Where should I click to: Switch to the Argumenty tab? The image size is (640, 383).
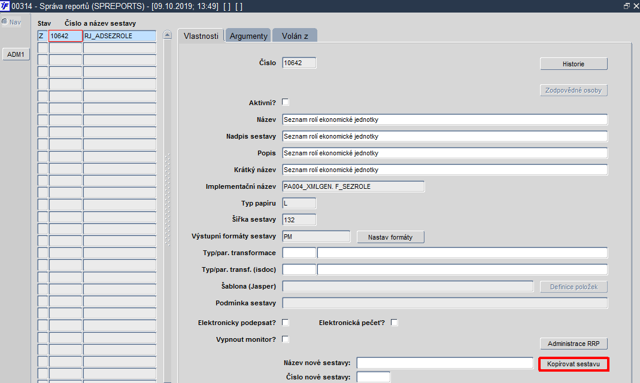point(248,36)
